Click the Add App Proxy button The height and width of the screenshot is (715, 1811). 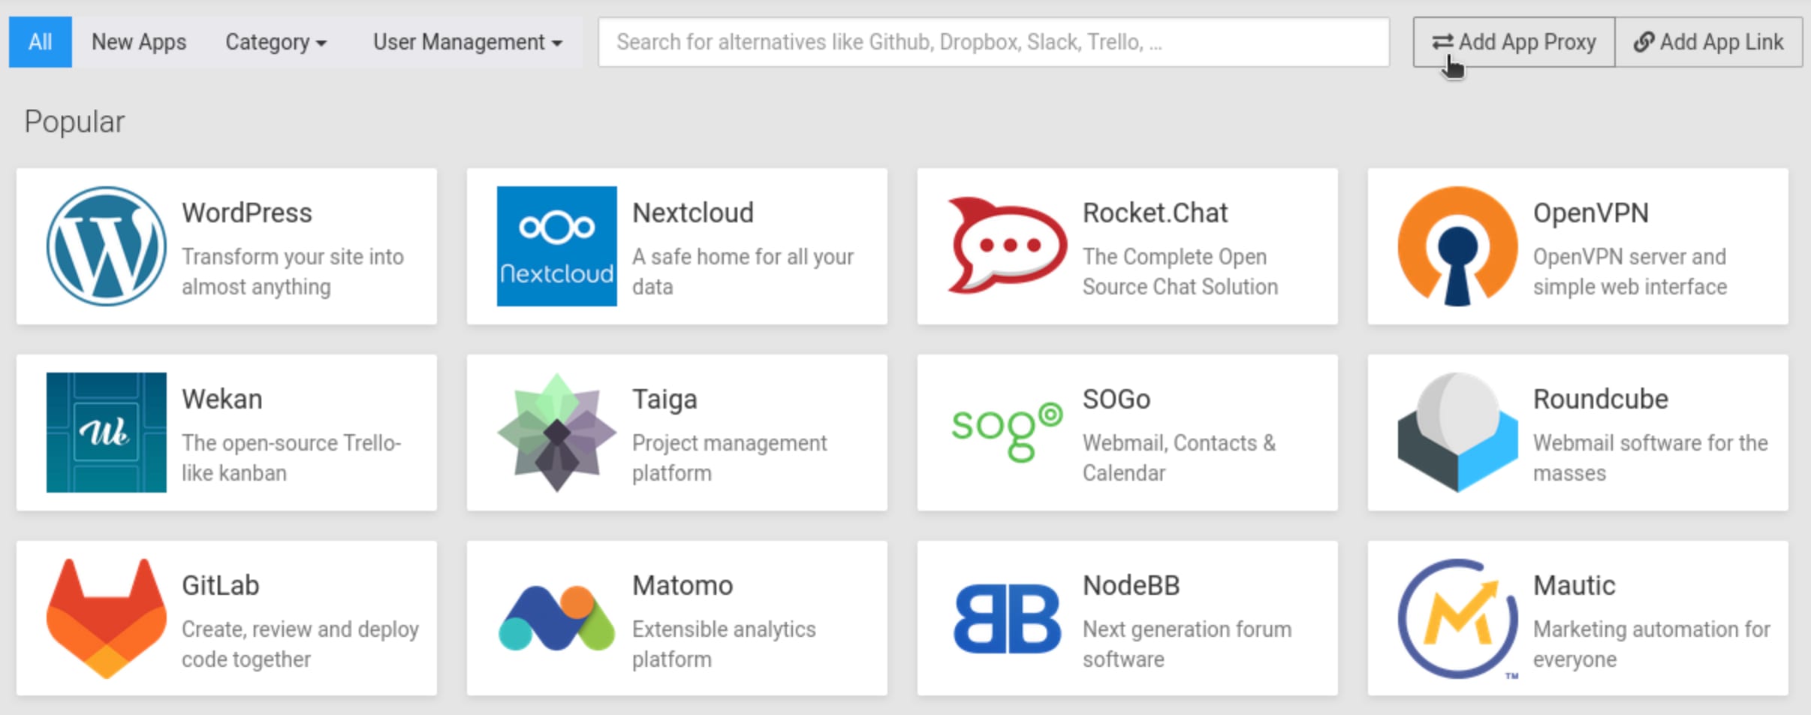[x=1513, y=42]
